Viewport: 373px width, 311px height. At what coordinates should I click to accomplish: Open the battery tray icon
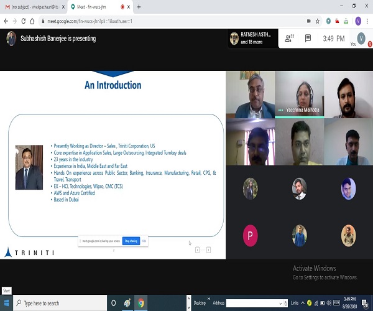pyautogui.click(x=322, y=303)
